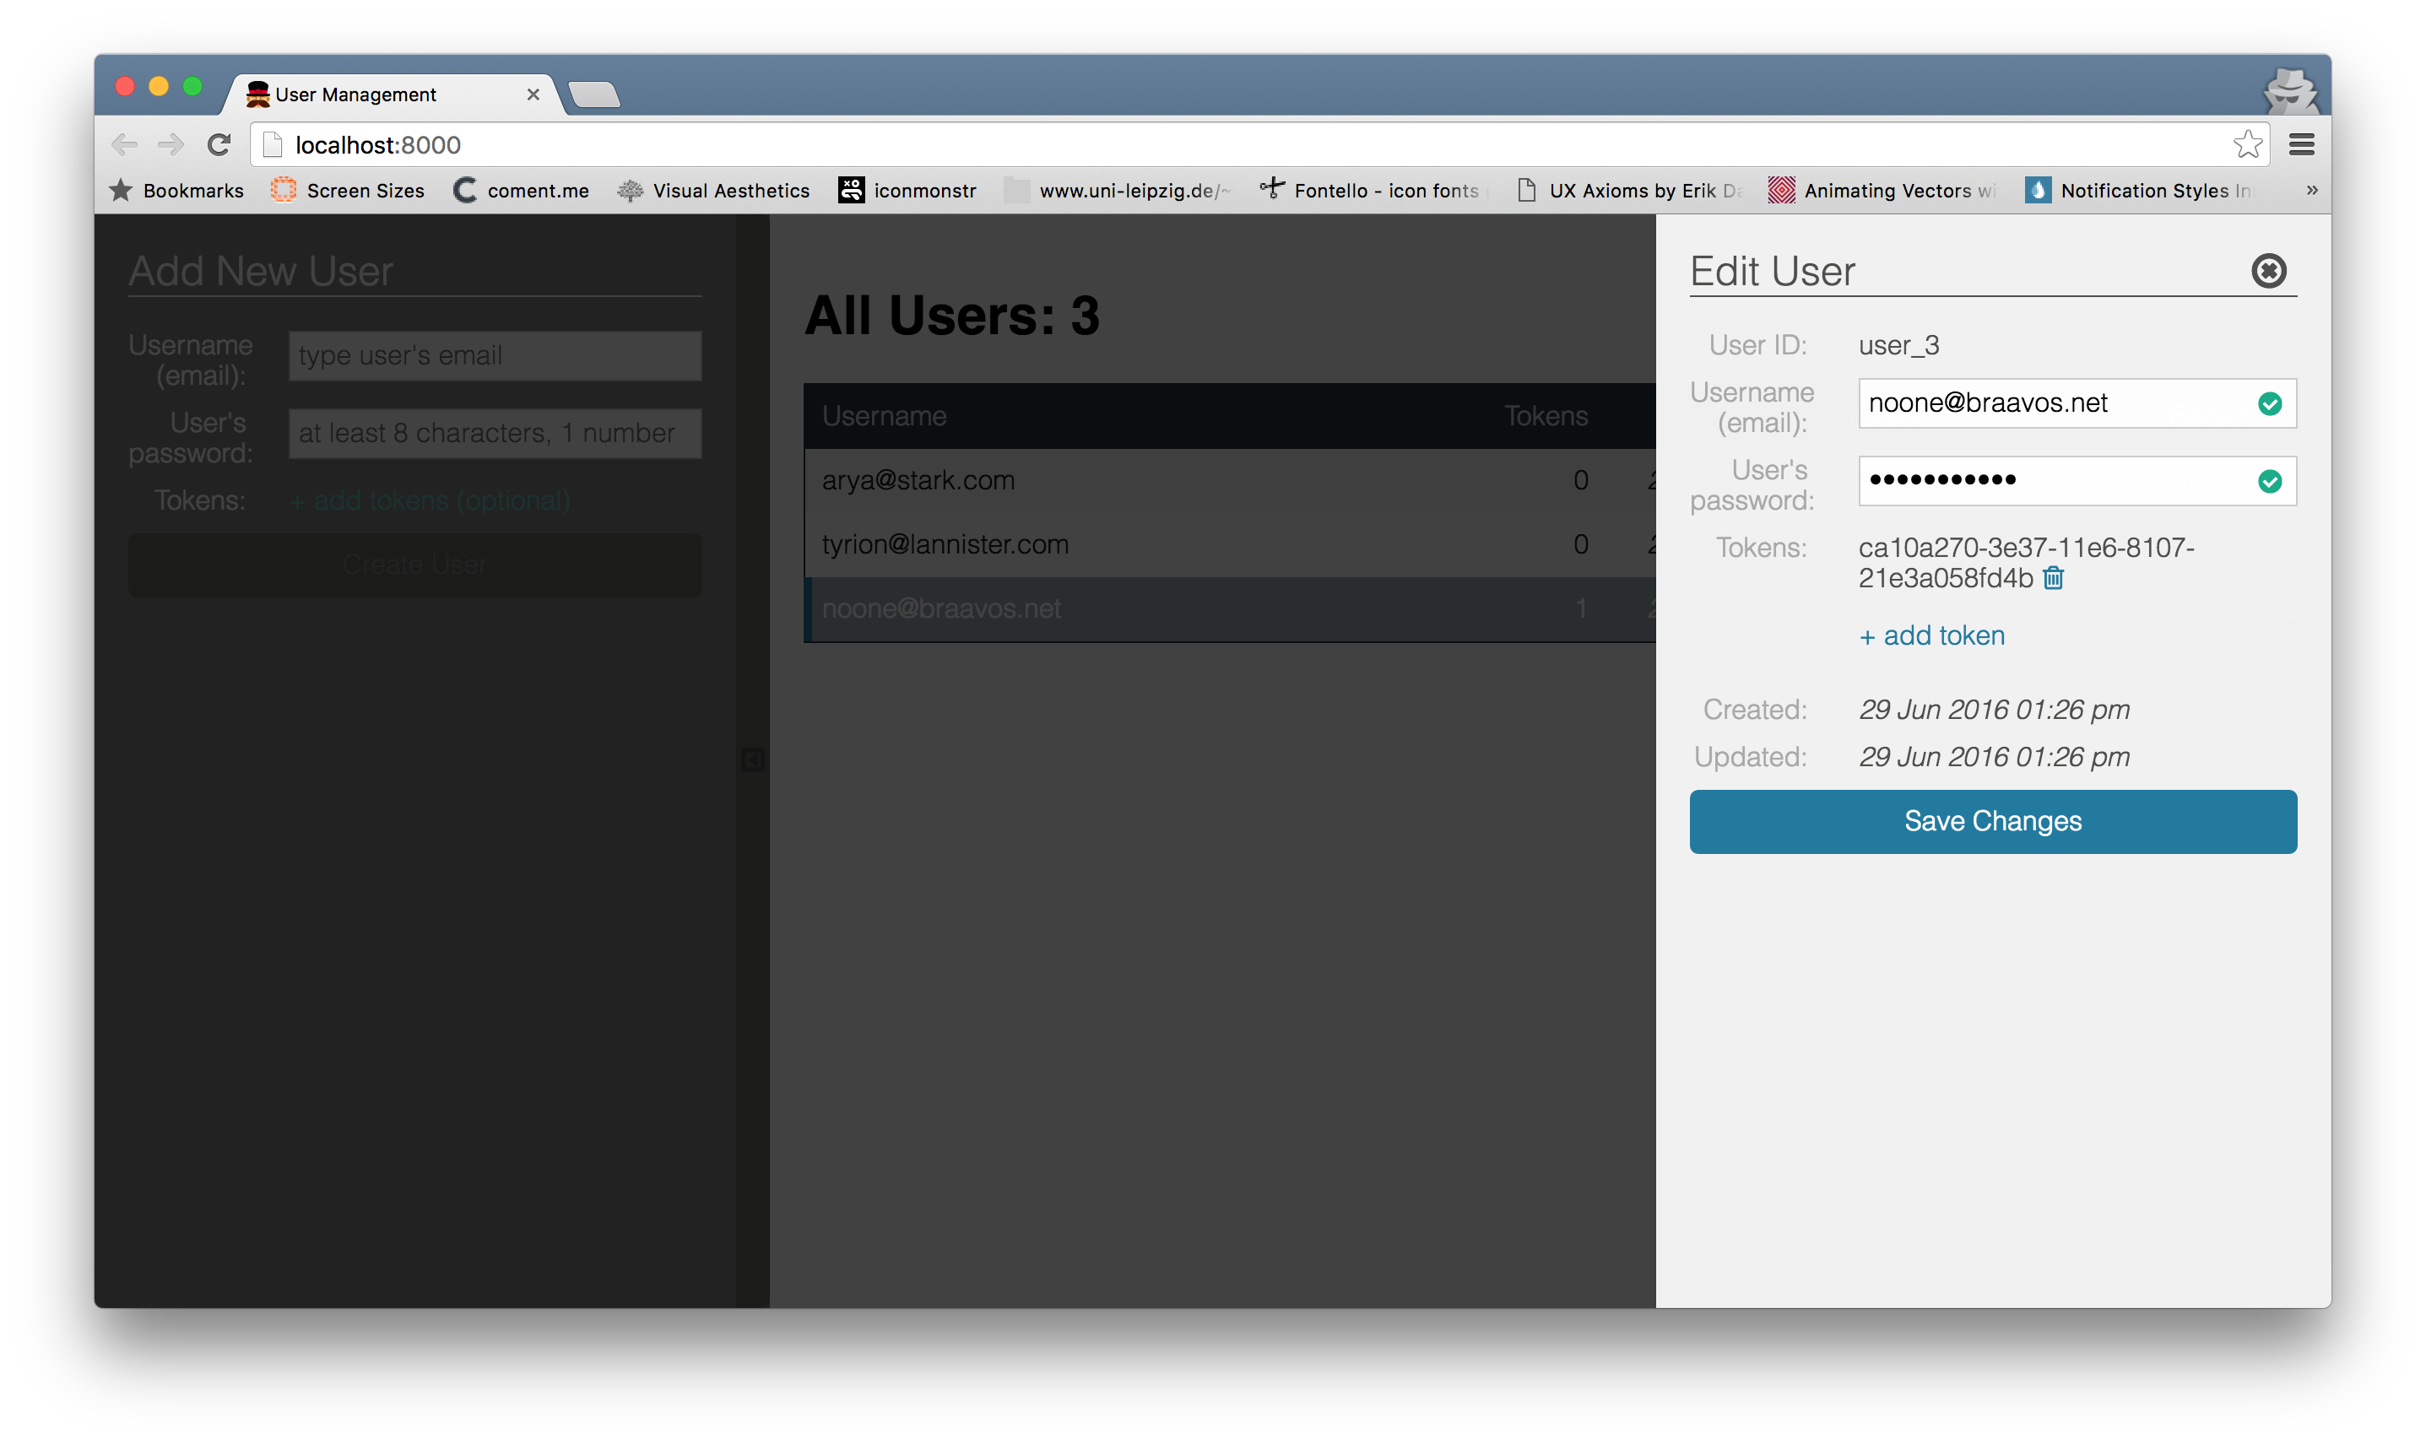Click the page icon in address bar
The width and height of the screenshot is (2426, 1443).
[x=273, y=145]
